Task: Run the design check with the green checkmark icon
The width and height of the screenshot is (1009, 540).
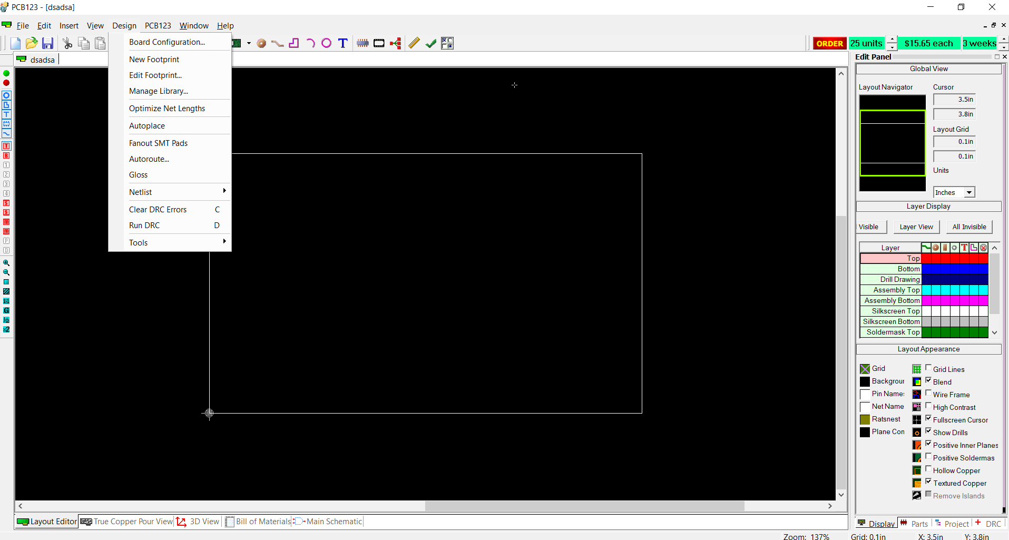Action: pyautogui.click(x=431, y=43)
